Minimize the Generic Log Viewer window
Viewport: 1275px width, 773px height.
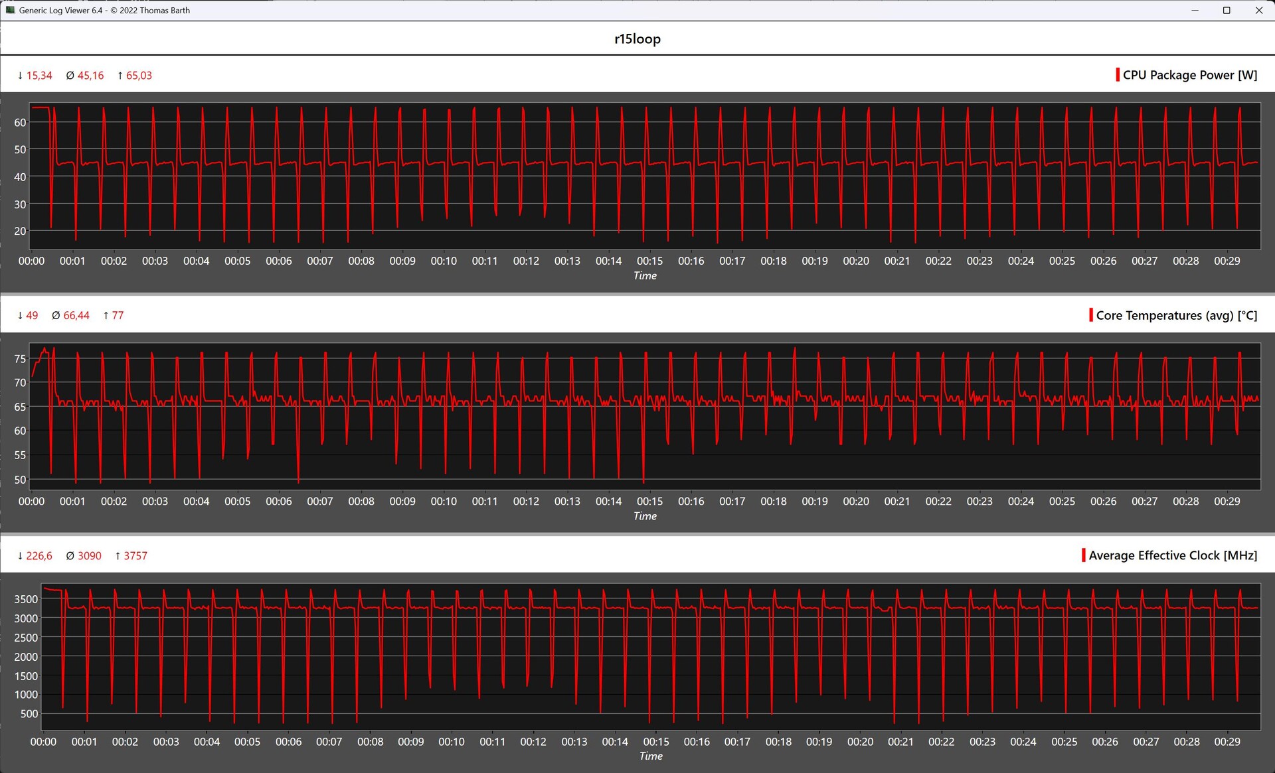(x=1195, y=10)
